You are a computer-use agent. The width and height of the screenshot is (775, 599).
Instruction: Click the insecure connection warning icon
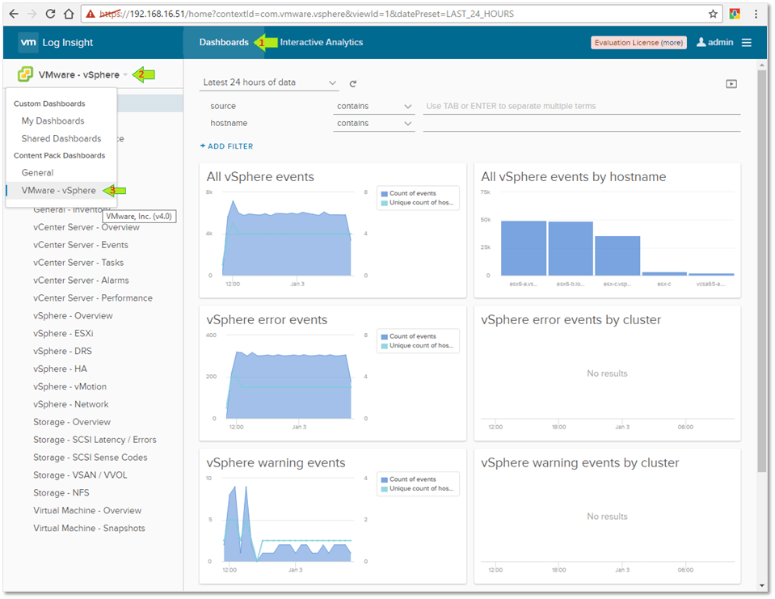pos(91,14)
